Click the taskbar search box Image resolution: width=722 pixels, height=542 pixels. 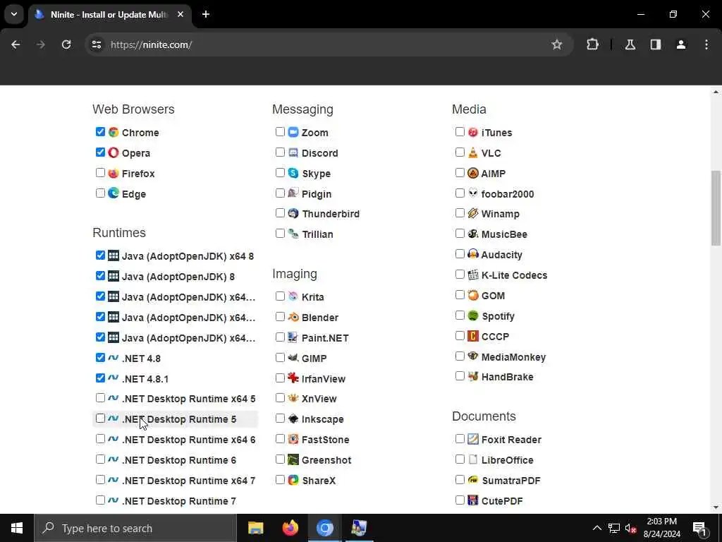[x=135, y=528]
